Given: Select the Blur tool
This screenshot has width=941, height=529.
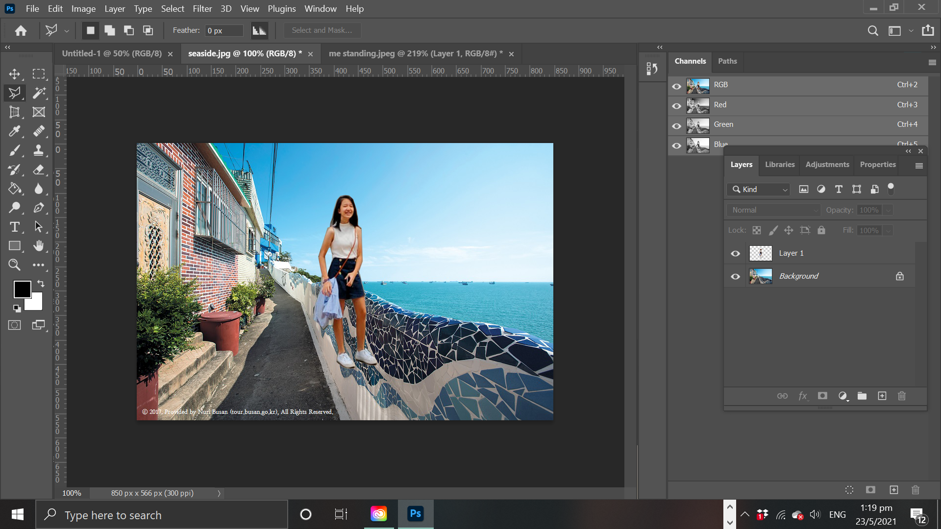Looking at the screenshot, I should pyautogui.click(x=39, y=189).
